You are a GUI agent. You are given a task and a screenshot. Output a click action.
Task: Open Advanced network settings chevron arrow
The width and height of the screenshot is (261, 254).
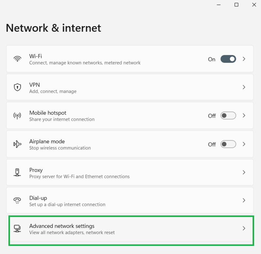pos(244,229)
